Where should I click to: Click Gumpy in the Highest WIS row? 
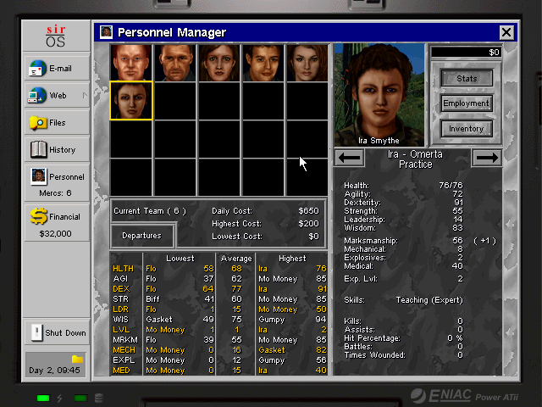[x=271, y=320]
